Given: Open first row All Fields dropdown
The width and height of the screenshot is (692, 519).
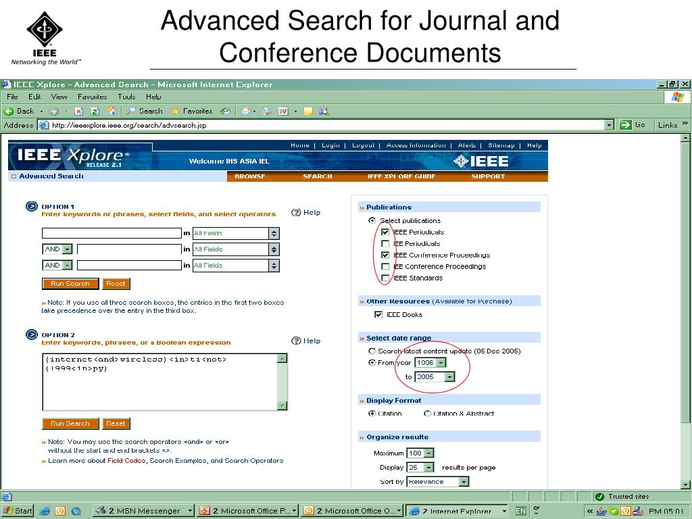Looking at the screenshot, I should pyautogui.click(x=236, y=233).
